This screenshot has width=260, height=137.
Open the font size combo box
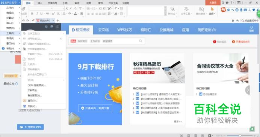click(x=59, y=9)
